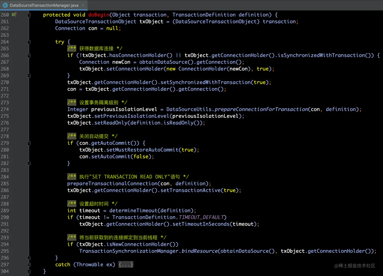The height and width of the screenshot is (276, 383).
Task: Click setAutoCommit call on line 281
Action: tap(111, 156)
